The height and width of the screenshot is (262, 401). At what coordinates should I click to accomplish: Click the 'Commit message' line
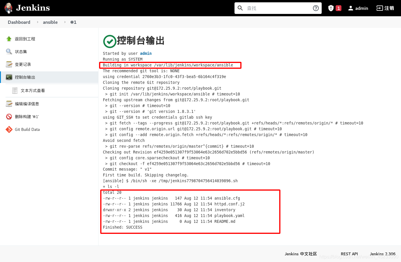(x=127, y=169)
